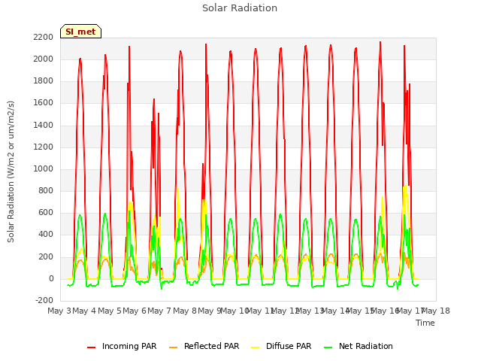Click the May 8 x-axis tick label

point(184,311)
